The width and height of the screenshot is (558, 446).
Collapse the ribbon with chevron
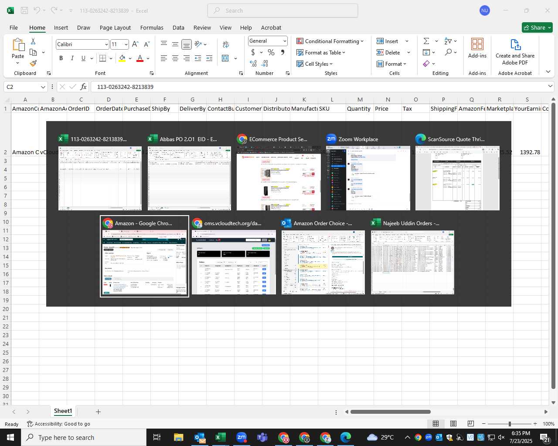548,71
